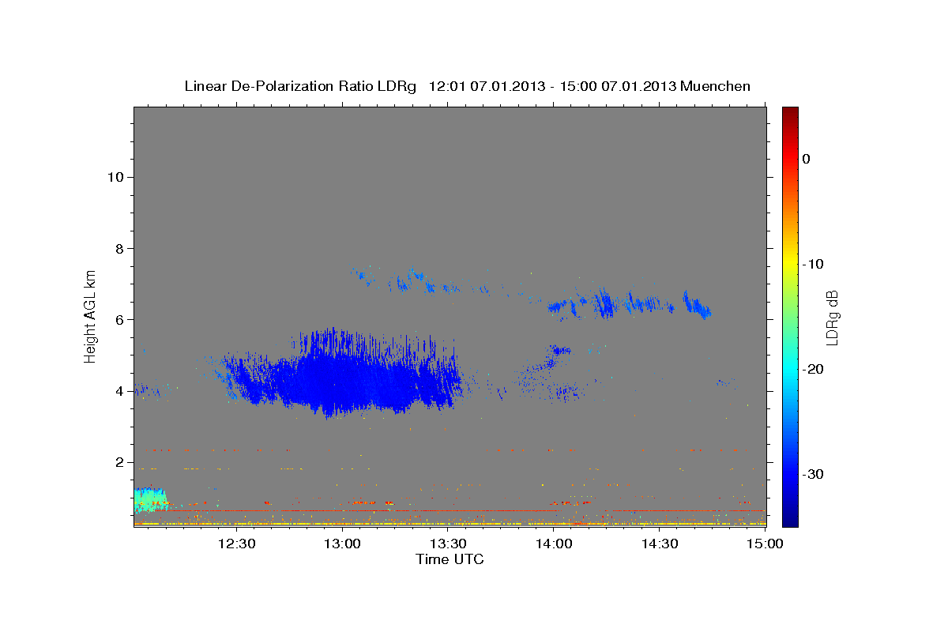Click the 13:30 time tick label
Screen dimensions: 948x632
pos(448,544)
